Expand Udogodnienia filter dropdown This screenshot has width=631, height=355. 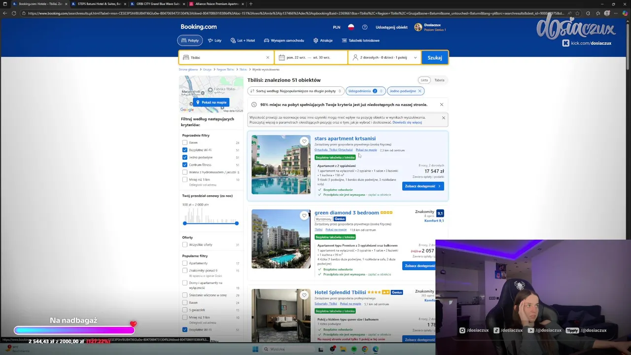pos(365,91)
